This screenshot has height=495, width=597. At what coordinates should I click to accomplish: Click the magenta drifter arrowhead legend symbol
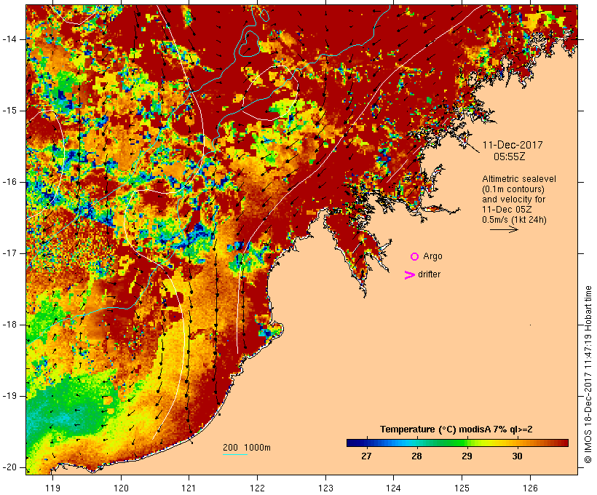[410, 275]
